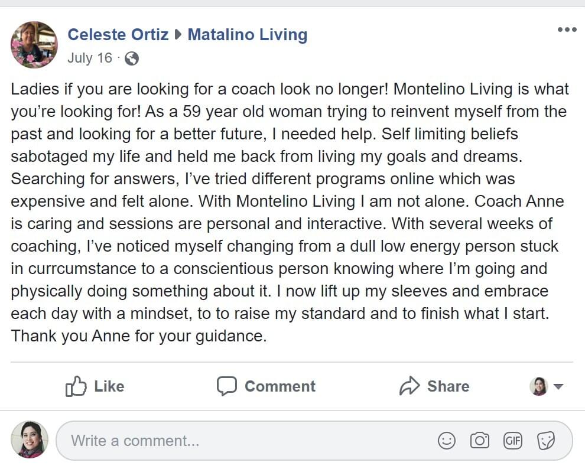The height and width of the screenshot is (469, 585).
Task: Click the July 16 post timestamp
Action: [89, 58]
